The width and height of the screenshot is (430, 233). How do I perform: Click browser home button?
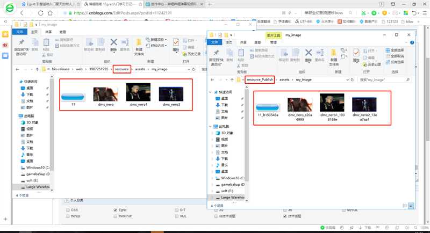[50, 13]
